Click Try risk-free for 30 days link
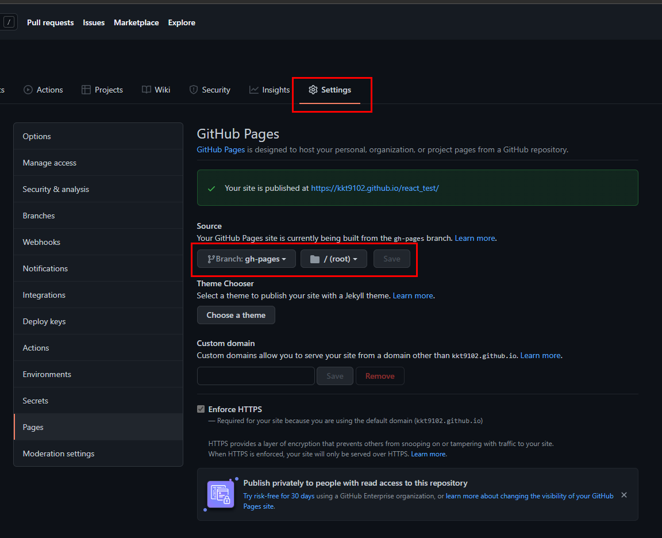Screen dimensions: 662x538 (x=279, y=496)
